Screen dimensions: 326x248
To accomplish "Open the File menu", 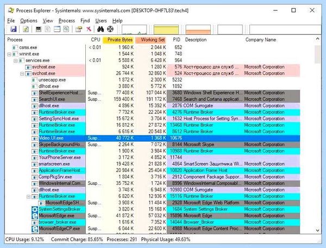I will point(11,21).
